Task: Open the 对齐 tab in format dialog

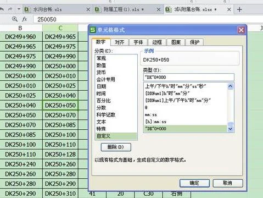Action: pyautogui.click(x=120, y=42)
